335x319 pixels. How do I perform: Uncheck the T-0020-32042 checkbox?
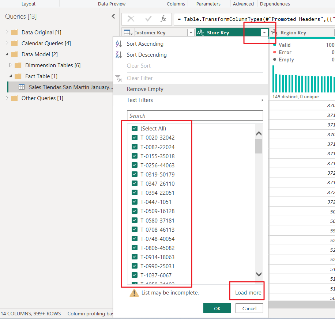click(135, 137)
